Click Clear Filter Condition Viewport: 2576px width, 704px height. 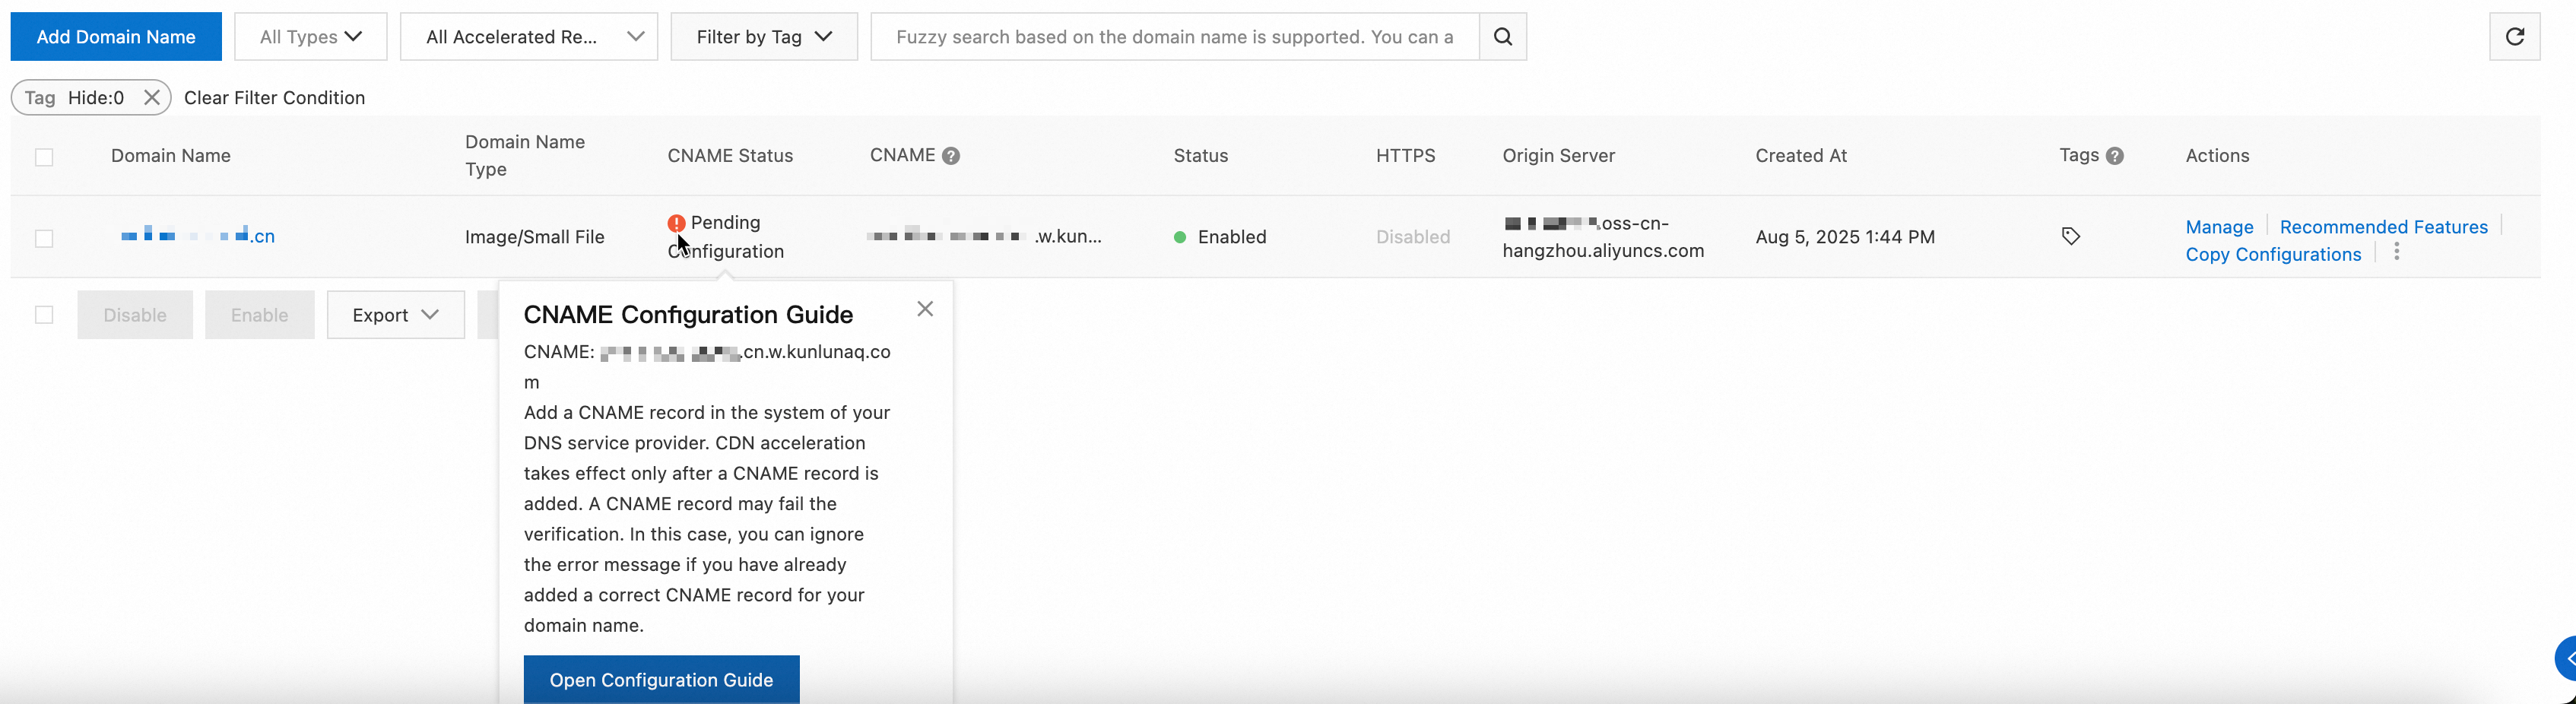click(275, 98)
